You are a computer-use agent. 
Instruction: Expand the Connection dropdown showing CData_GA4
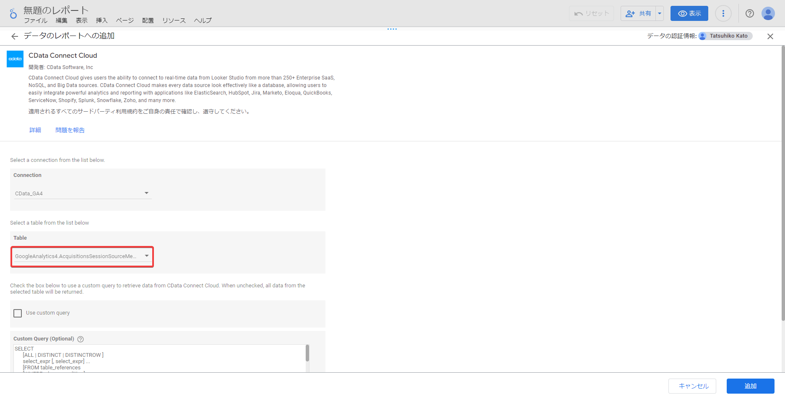coord(83,193)
